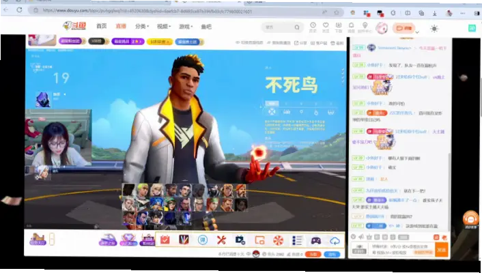
Task: Click the Pokeball gift icon
Action: click(x=256, y=254)
